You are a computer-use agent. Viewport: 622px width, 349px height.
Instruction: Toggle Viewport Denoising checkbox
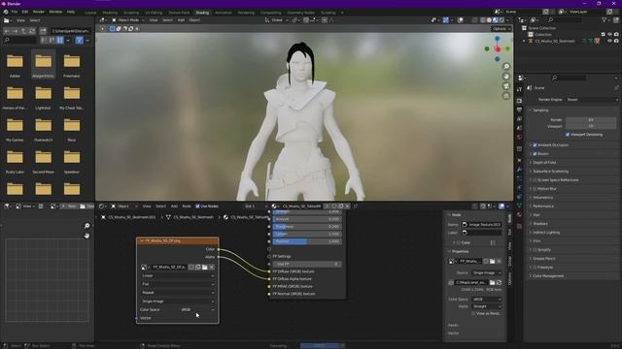pyautogui.click(x=568, y=135)
